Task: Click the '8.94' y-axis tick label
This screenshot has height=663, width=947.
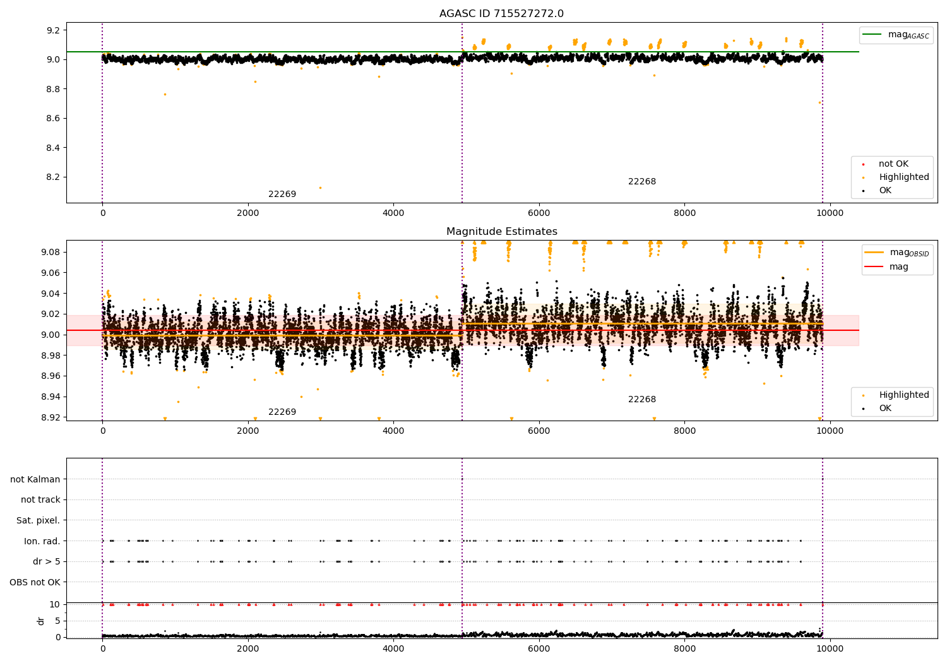Action: [x=51, y=397]
